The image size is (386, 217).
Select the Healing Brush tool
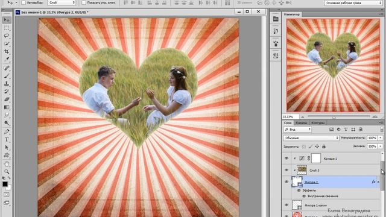click(x=7, y=68)
